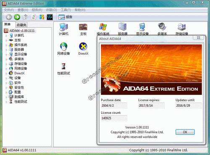Click status bar AIDA64 v1.00.1111 text
This screenshot has height=155, width=210.
[22, 150]
